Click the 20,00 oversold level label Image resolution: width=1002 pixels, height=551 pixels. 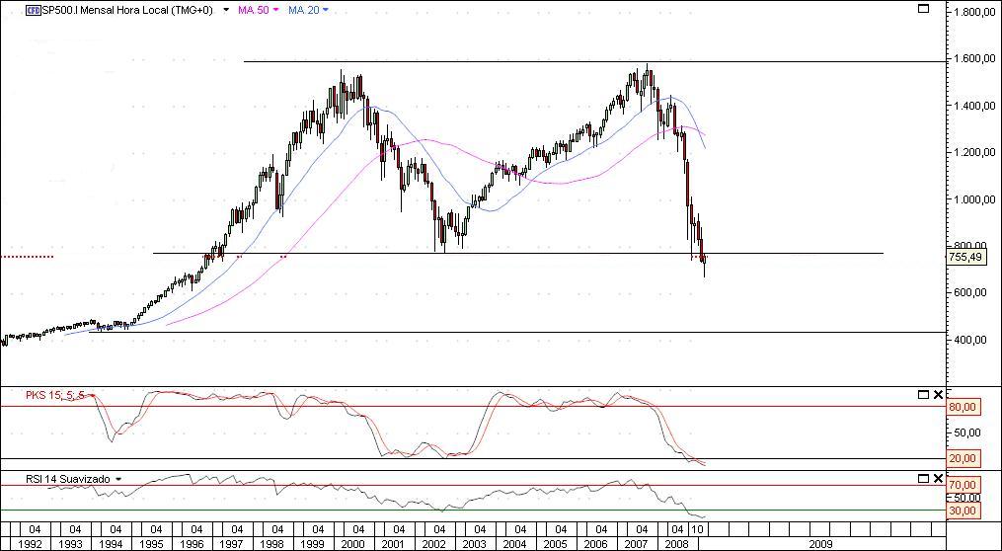click(x=963, y=458)
